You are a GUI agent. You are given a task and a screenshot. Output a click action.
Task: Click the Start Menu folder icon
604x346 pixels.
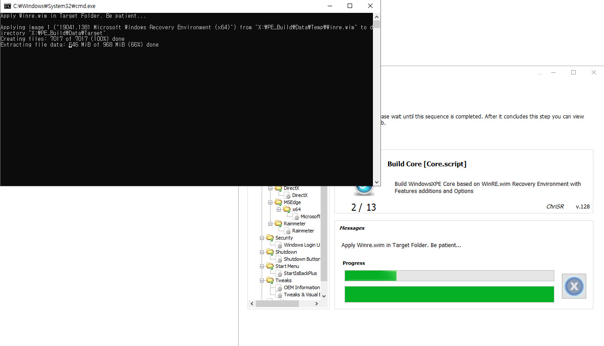[270, 266]
